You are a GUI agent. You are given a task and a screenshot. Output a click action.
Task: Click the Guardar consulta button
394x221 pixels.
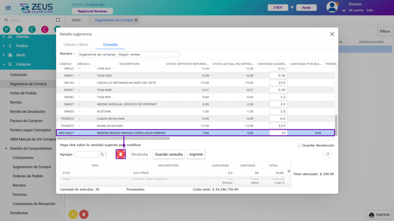click(169, 154)
